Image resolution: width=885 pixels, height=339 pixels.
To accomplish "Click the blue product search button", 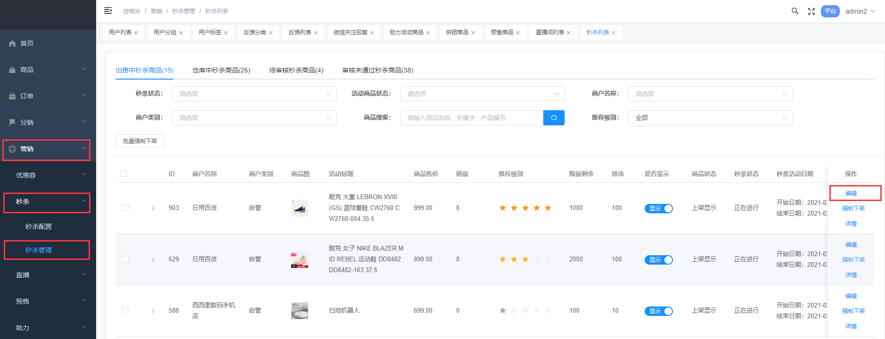I will tap(554, 118).
